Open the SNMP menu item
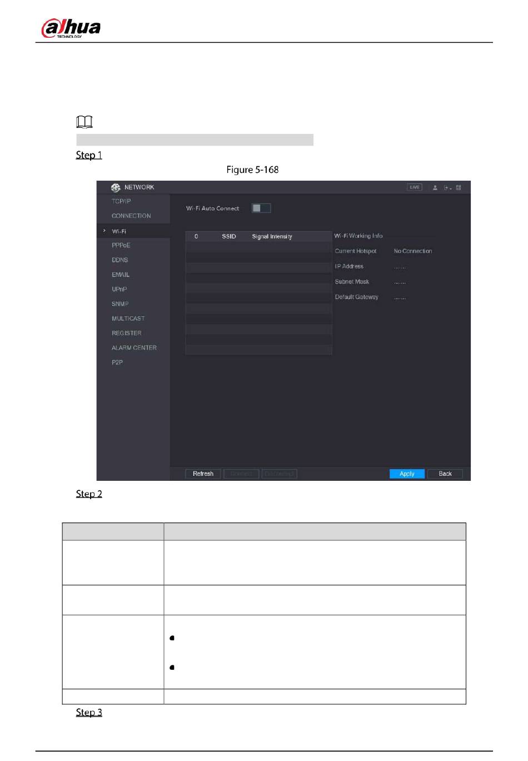Screen dimensions: 528x761 120,304
